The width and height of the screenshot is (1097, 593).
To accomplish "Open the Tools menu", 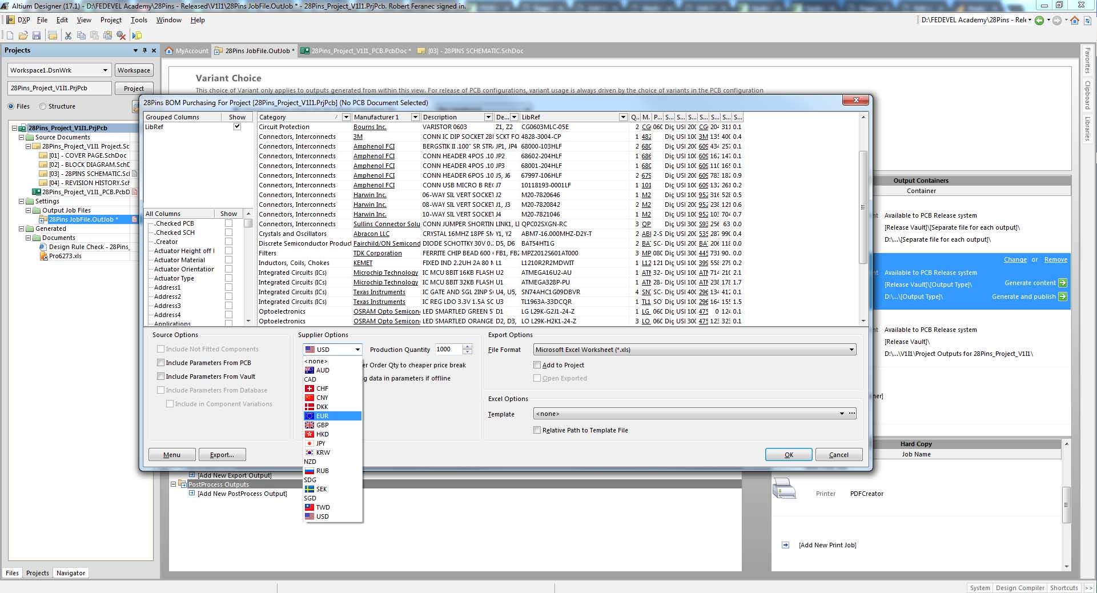I will point(139,20).
